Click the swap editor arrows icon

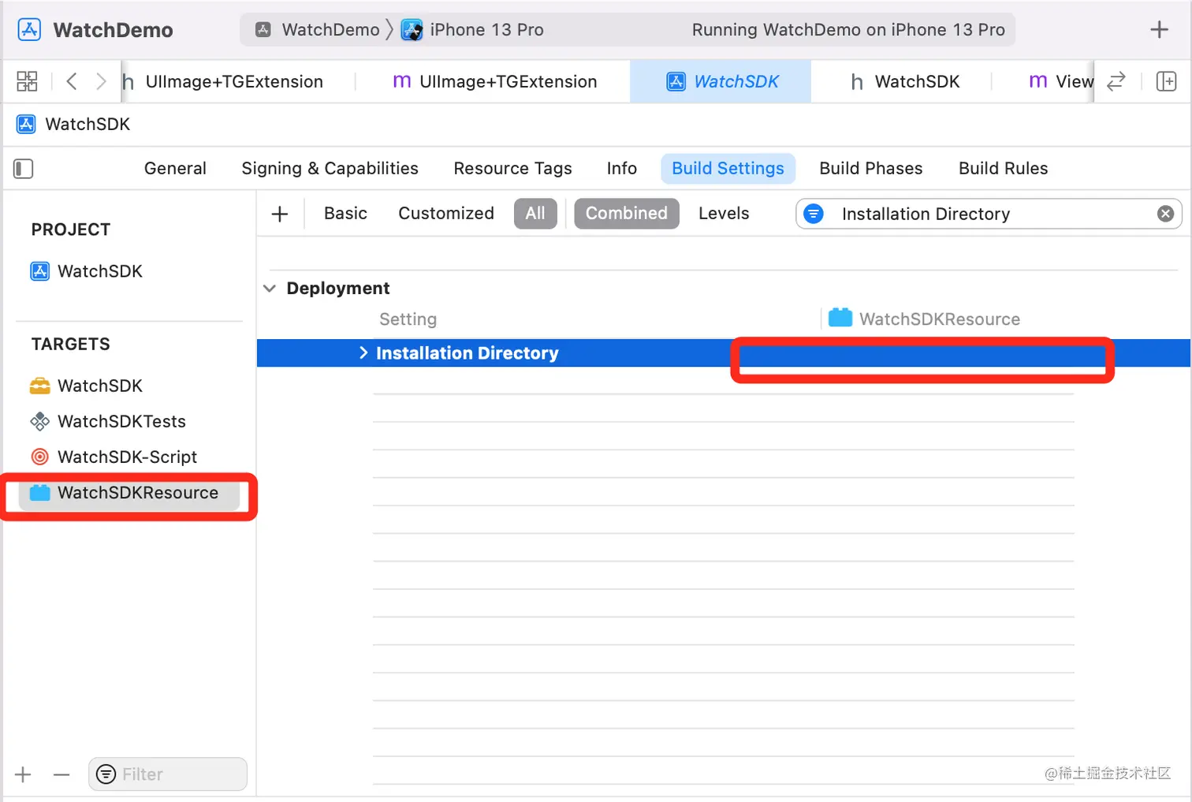(1116, 81)
